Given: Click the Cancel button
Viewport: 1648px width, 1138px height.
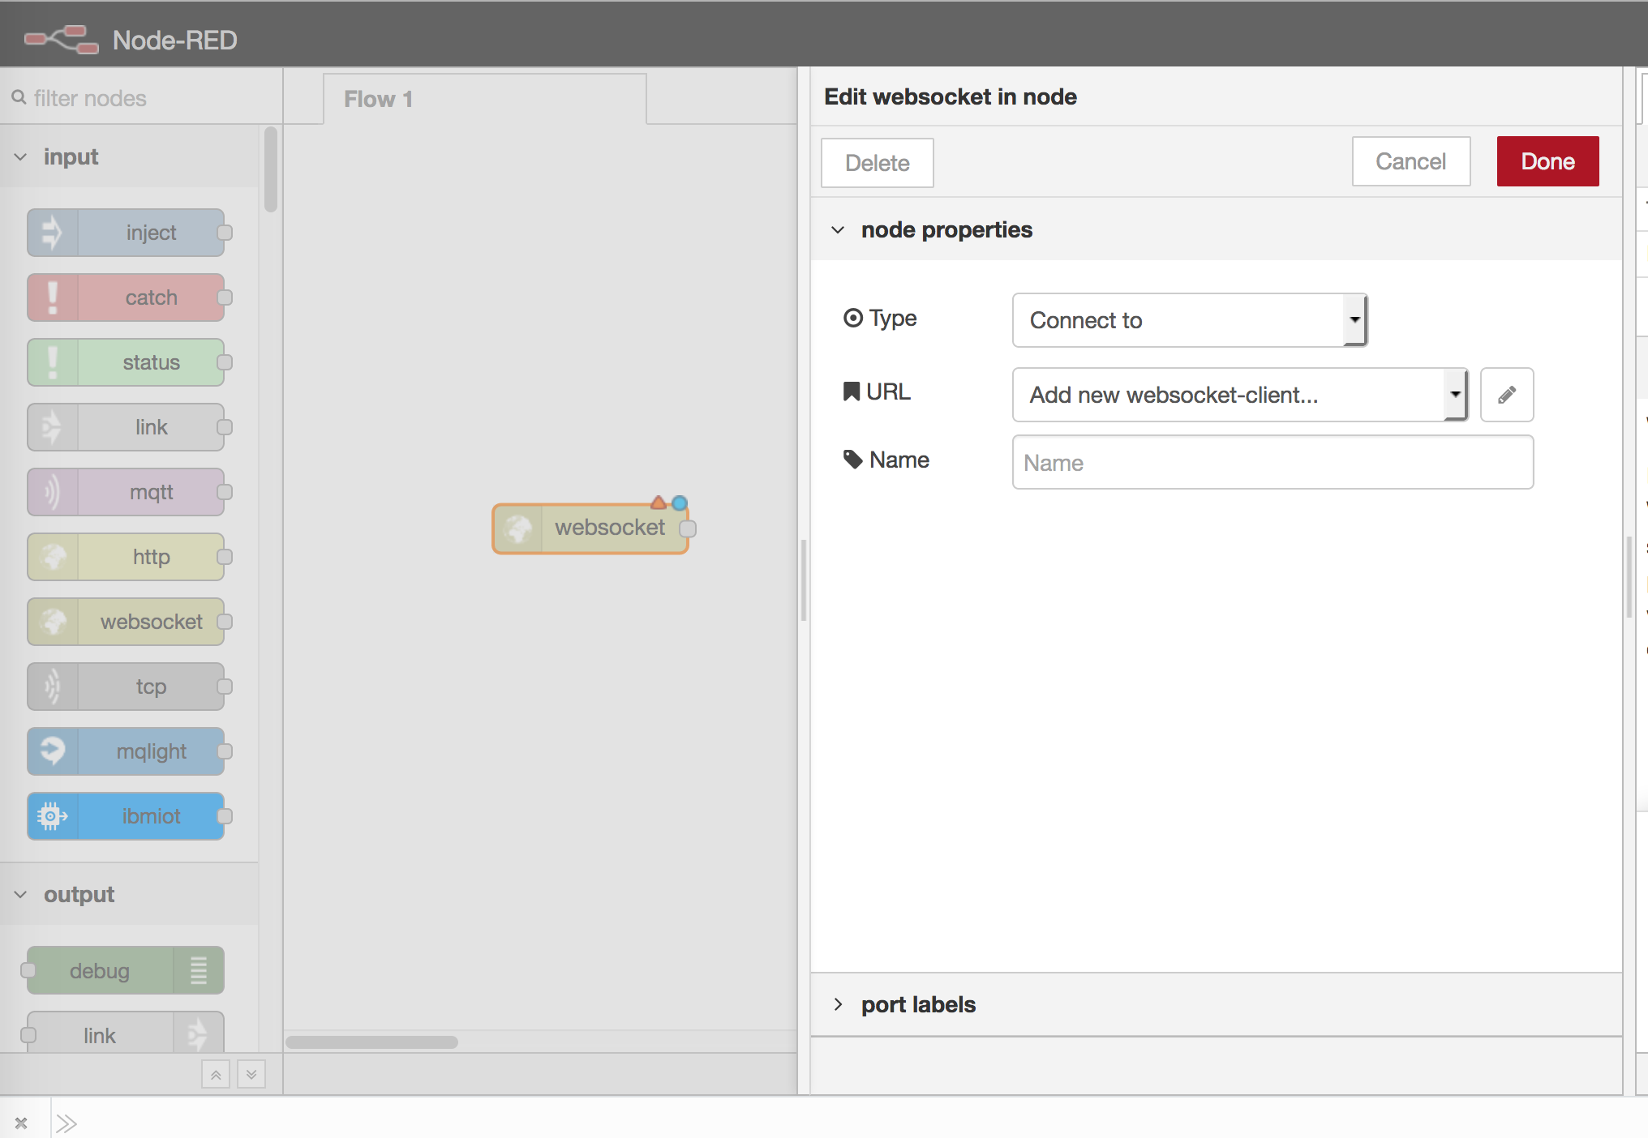Looking at the screenshot, I should click(x=1411, y=161).
